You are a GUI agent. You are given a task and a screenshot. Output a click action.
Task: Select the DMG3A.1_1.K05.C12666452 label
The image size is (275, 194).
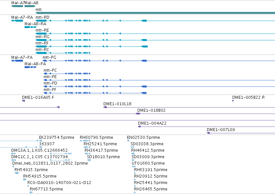[39, 150]
